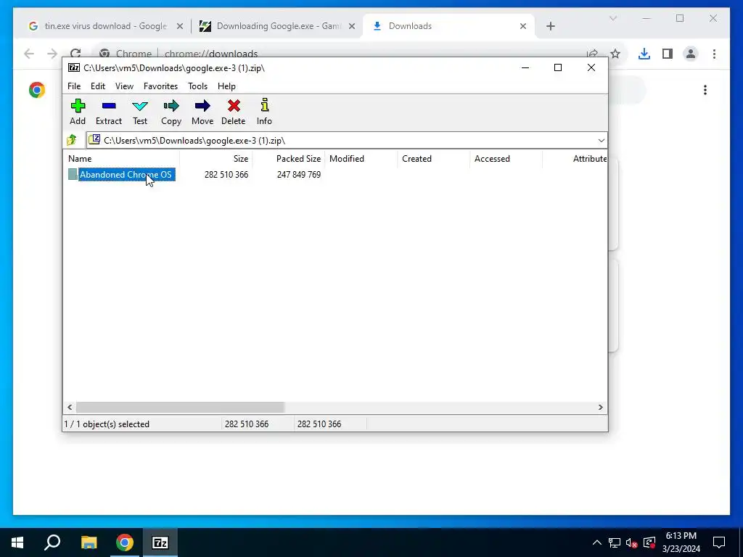Open a new Chrome tab
Viewport: 743px width, 557px height.
[x=550, y=27]
